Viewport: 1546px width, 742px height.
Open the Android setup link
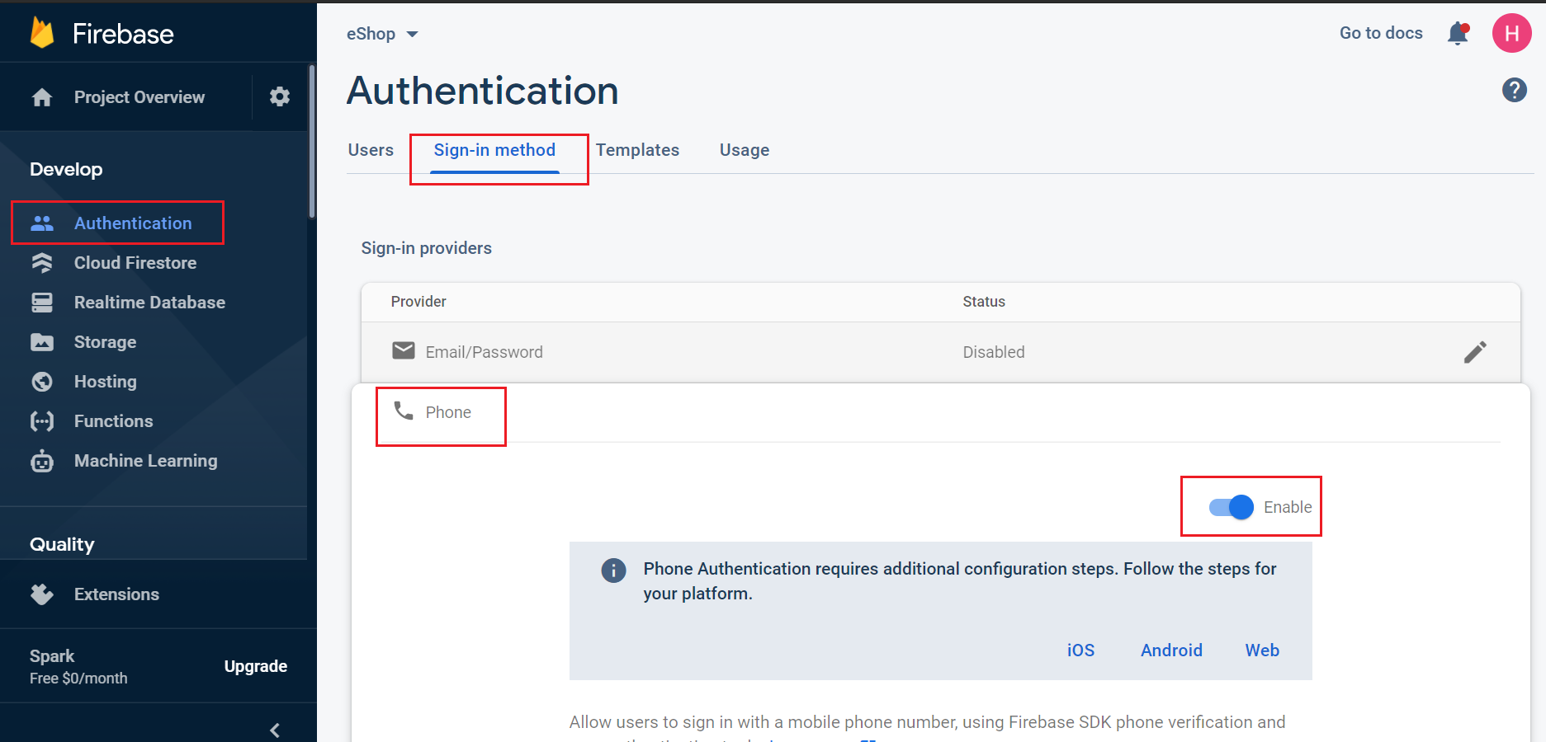pyautogui.click(x=1171, y=650)
